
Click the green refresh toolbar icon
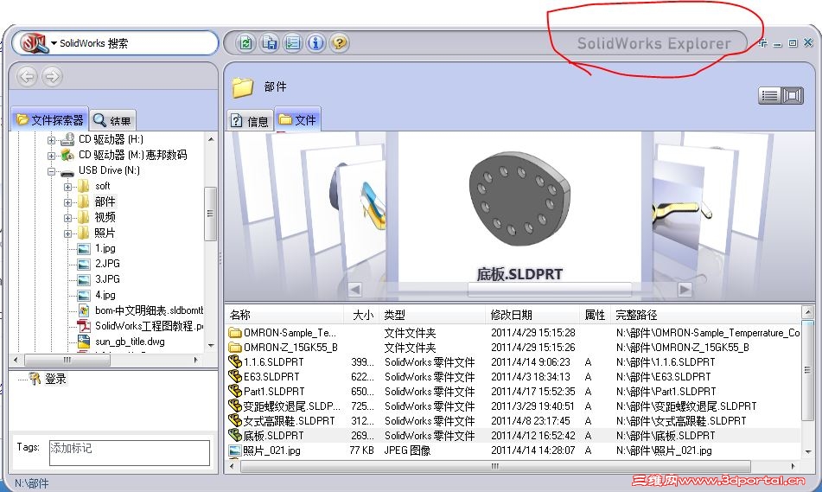tap(245, 43)
